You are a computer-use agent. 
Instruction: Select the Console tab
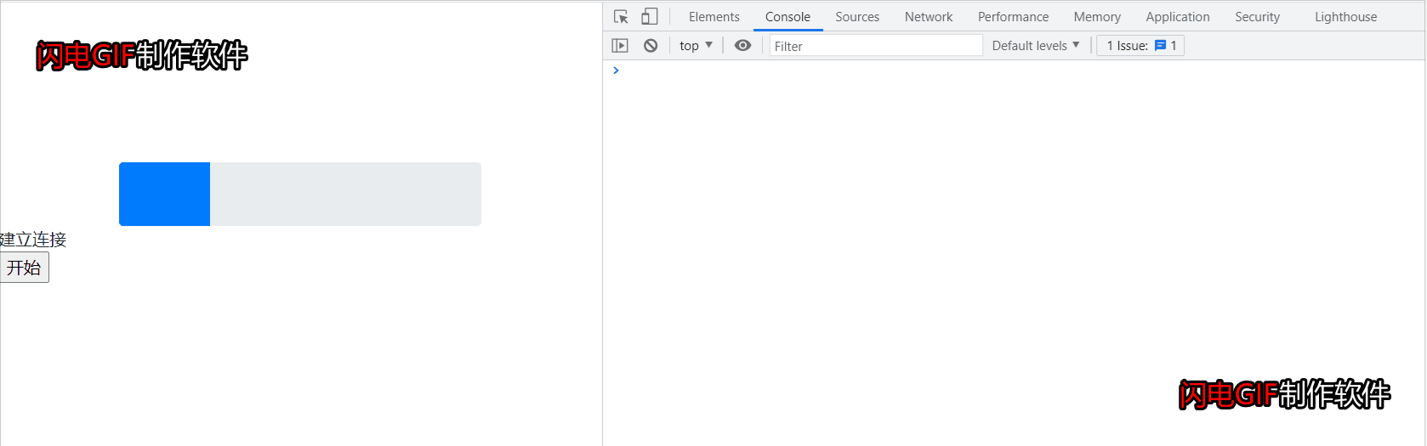click(787, 17)
